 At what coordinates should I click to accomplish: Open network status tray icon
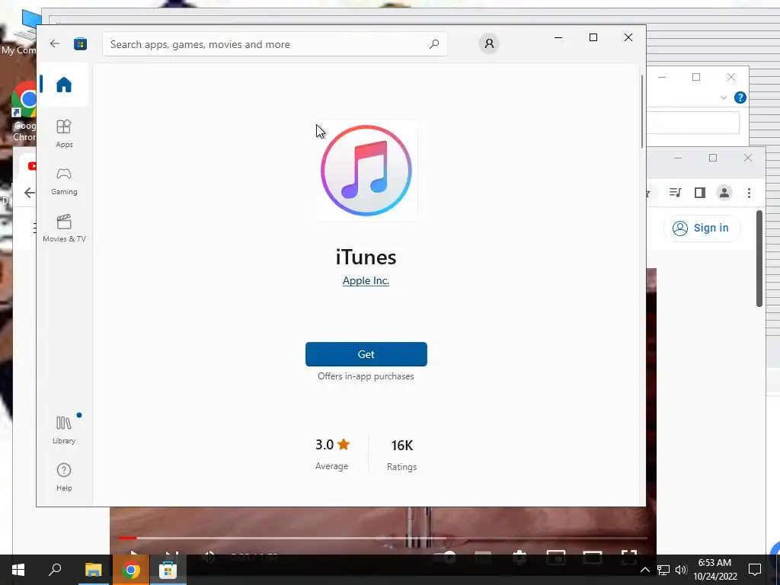pos(663,570)
